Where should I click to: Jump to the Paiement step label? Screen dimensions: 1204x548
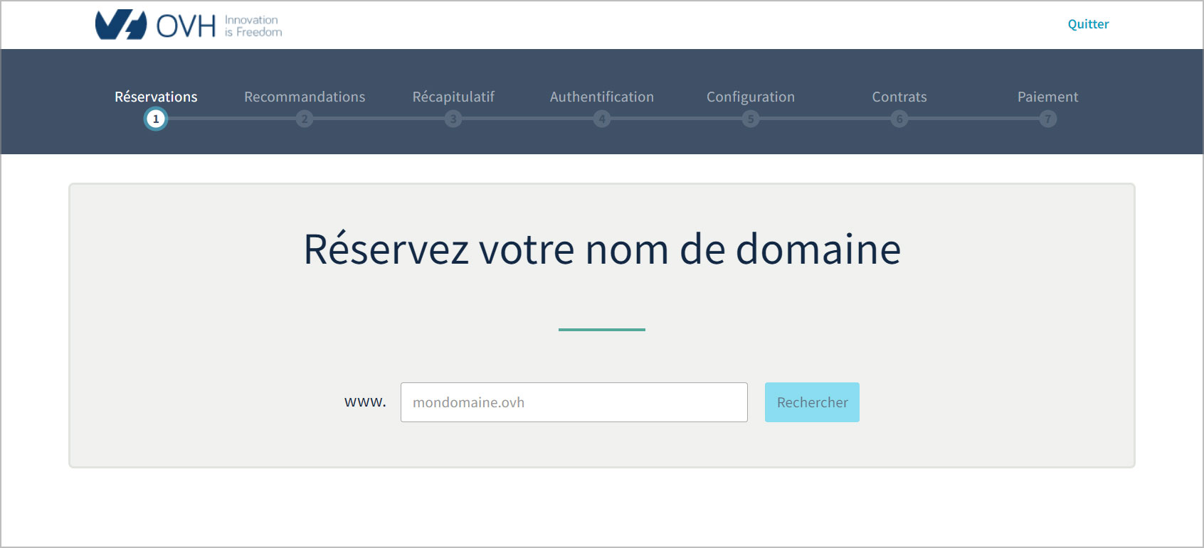point(1047,97)
